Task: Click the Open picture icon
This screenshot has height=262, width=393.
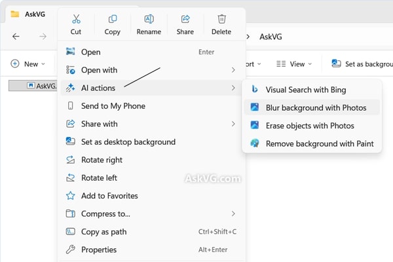Action: tap(71, 51)
